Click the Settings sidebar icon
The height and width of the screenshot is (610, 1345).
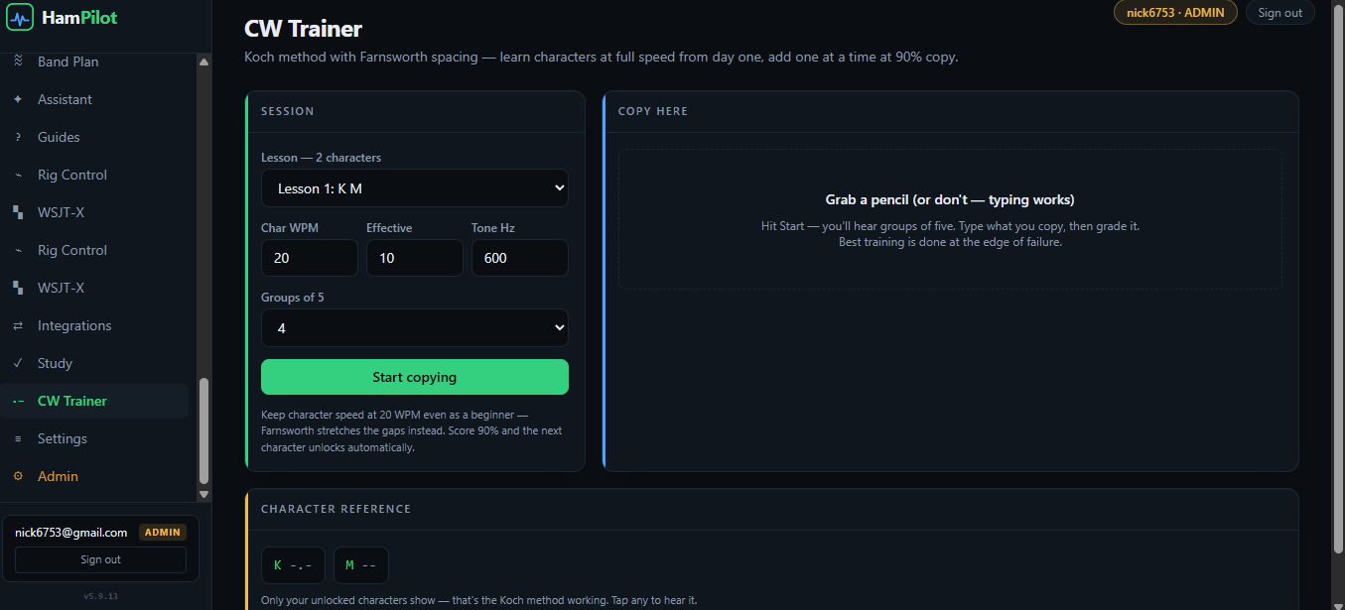click(x=18, y=438)
